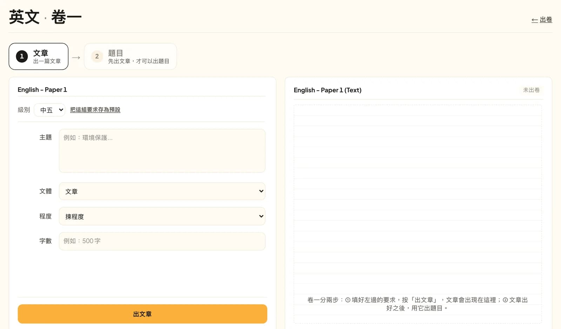Click the English – Paper 1 form heading
Viewport: 561px width, 329px height.
(x=42, y=90)
